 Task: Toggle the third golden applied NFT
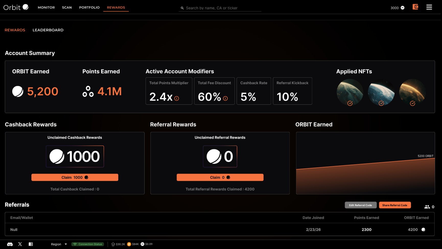pos(412,92)
